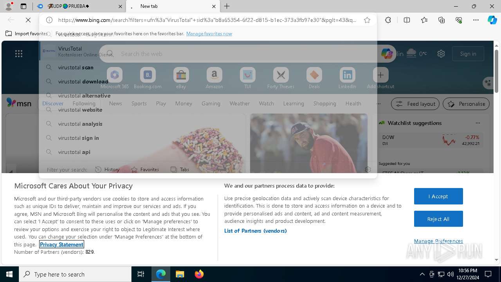The image size is (501, 282).
Task: Open the new tab plus button
Action: pos(227,6)
